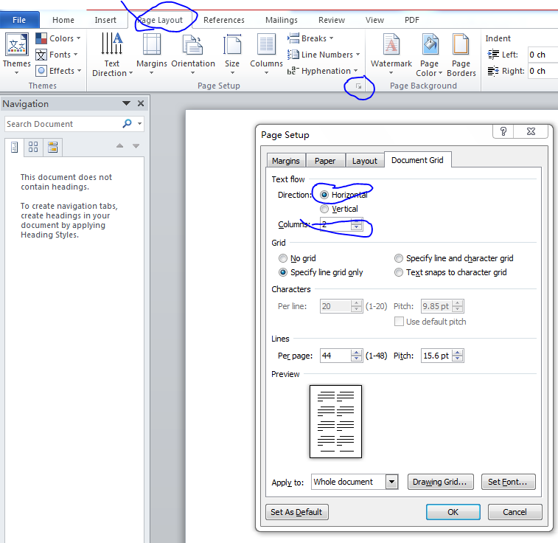Switch to the PDF ribbon tab
This screenshot has width=558, height=543.
click(x=412, y=20)
